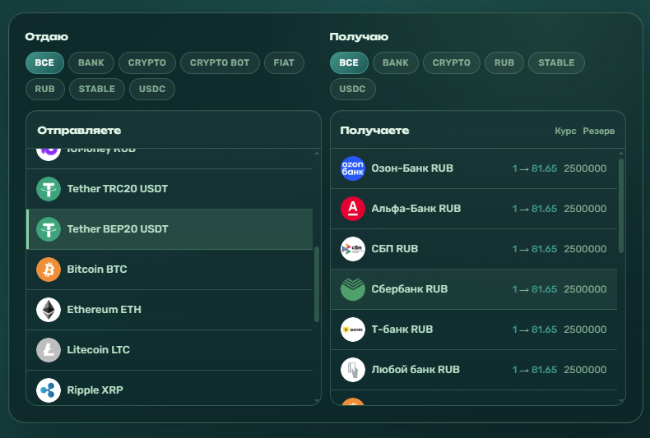Click the orange Bitcoin icon
This screenshot has height=438, width=650.
[49, 270]
